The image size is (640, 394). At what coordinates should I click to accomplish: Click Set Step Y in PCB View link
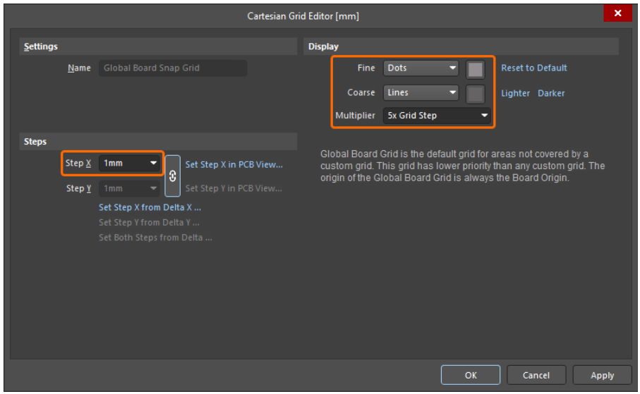tap(234, 189)
